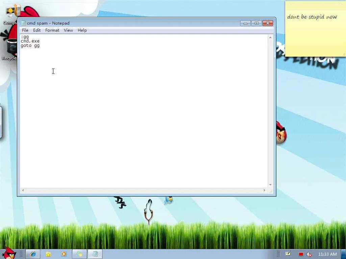
Task: Click the red recording tray icon
Action: pyautogui.click(x=301, y=254)
